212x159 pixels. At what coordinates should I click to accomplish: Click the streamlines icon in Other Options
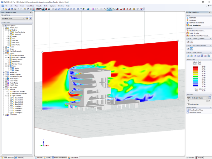[x=188, y=56]
